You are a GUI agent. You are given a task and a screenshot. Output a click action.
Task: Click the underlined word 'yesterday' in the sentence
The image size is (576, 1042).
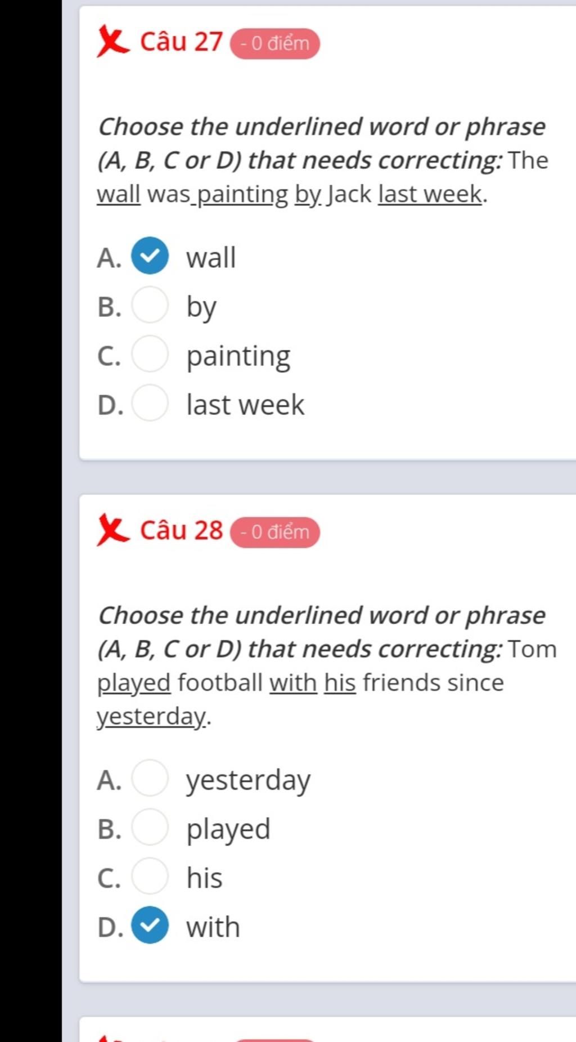(x=151, y=717)
